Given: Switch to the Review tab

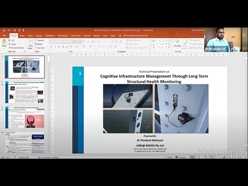Looking at the screenshot, I should tap(97, 36).
